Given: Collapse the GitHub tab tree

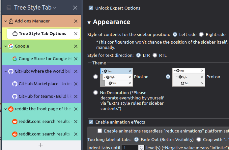Looking at the screenshot, I should coord(6,71).
